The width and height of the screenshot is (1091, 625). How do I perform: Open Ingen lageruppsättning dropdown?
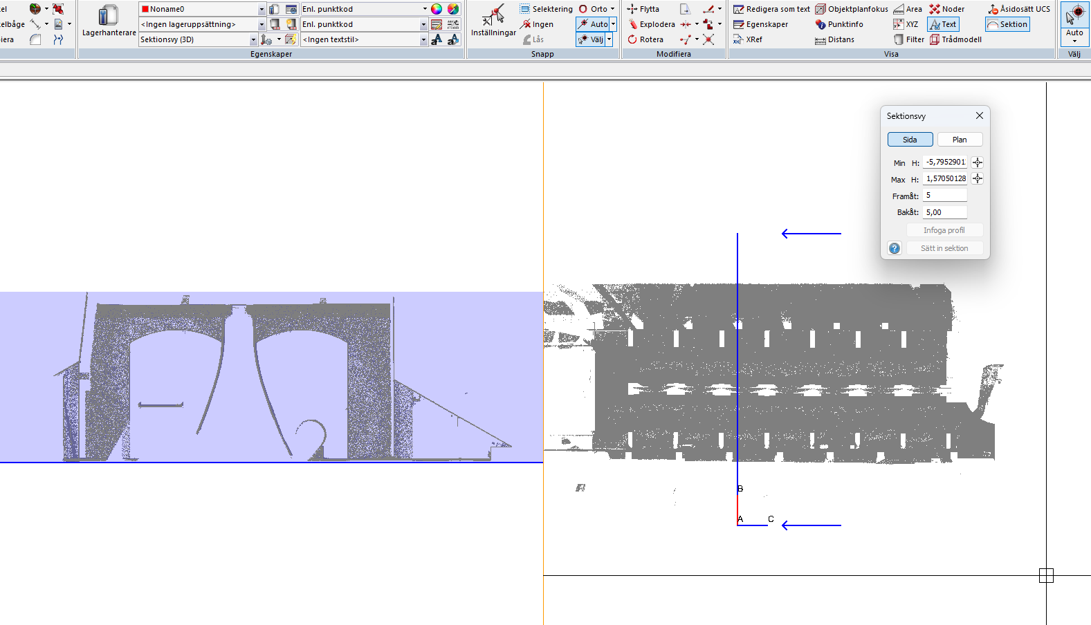262,24
